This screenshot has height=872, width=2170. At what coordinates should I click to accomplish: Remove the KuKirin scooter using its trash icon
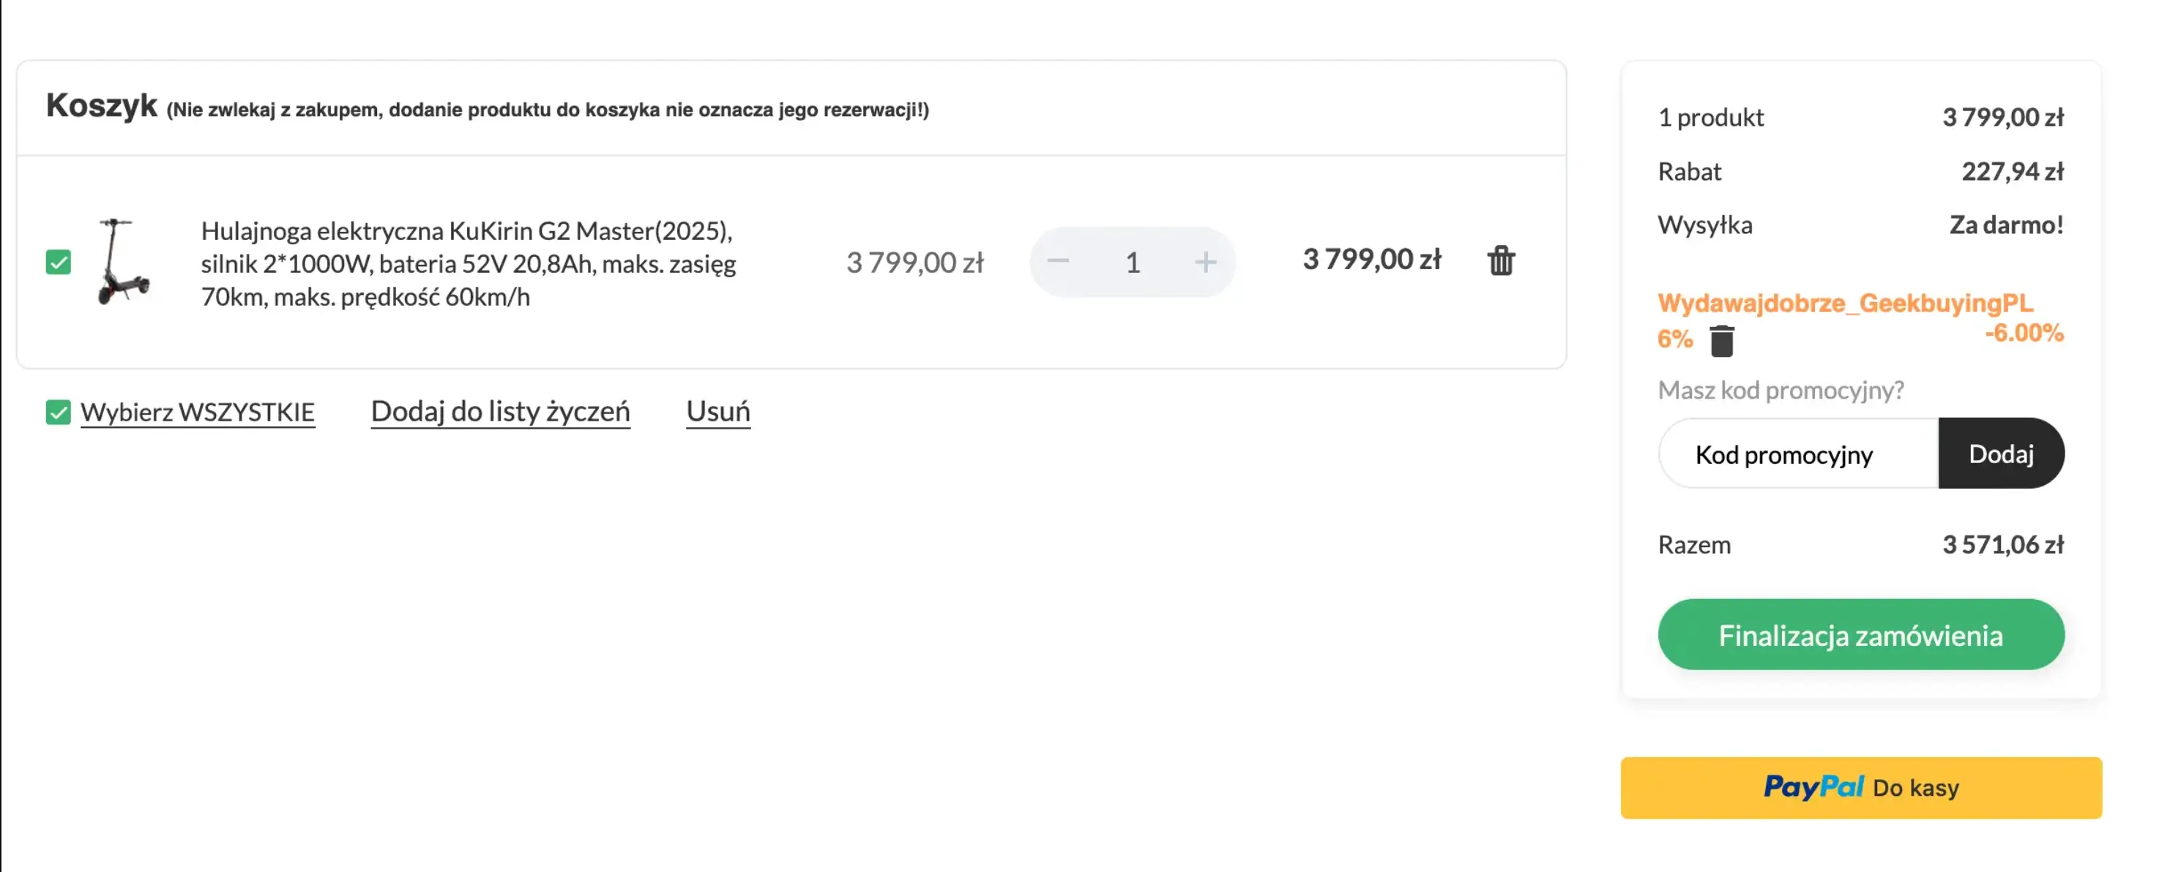(x=1502, y=261)
